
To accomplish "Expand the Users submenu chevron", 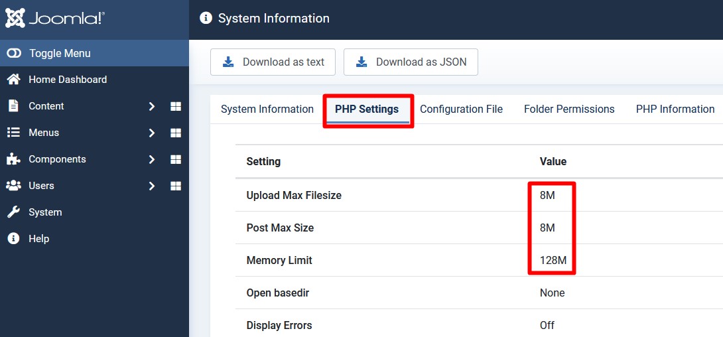I will [152, 186].
